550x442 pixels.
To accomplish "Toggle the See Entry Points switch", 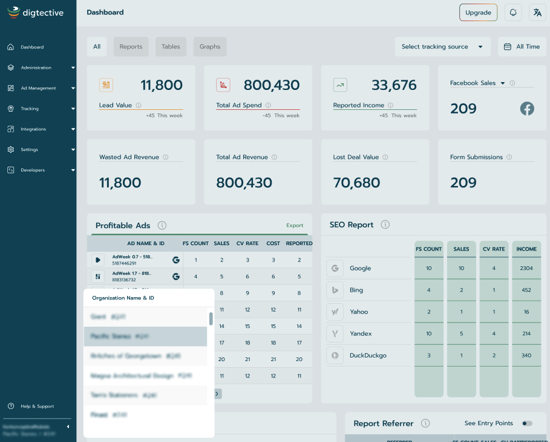I will (528, 423).
